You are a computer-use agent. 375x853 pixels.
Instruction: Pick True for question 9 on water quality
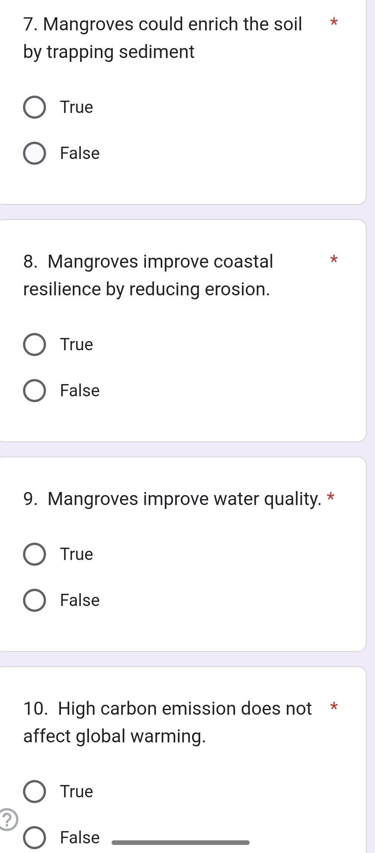tap(35, 554)
